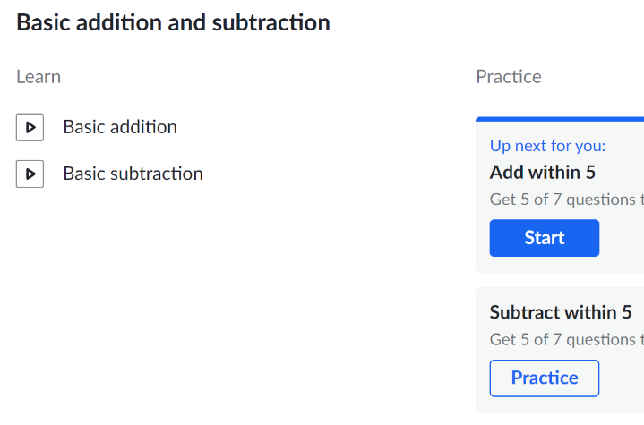Click the empty space right of the outlined Practice button

pos(622,378)
